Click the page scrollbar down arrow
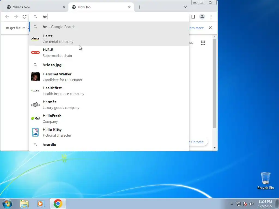Screen dimensions: 279x209 coord(215,148)
